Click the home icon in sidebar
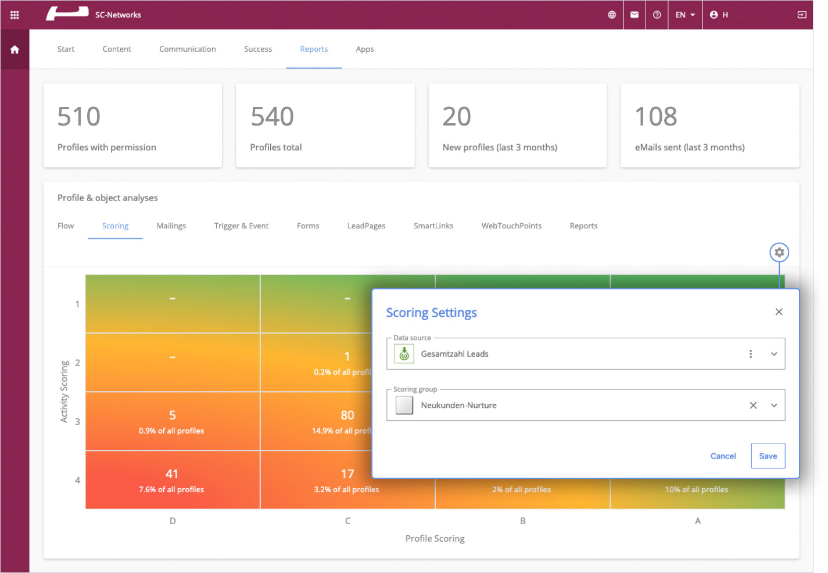 15,50
